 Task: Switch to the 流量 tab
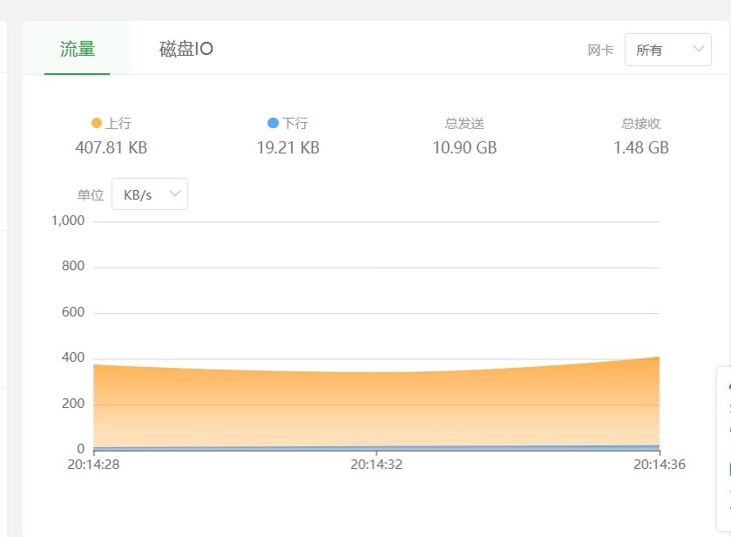[78, 49]
